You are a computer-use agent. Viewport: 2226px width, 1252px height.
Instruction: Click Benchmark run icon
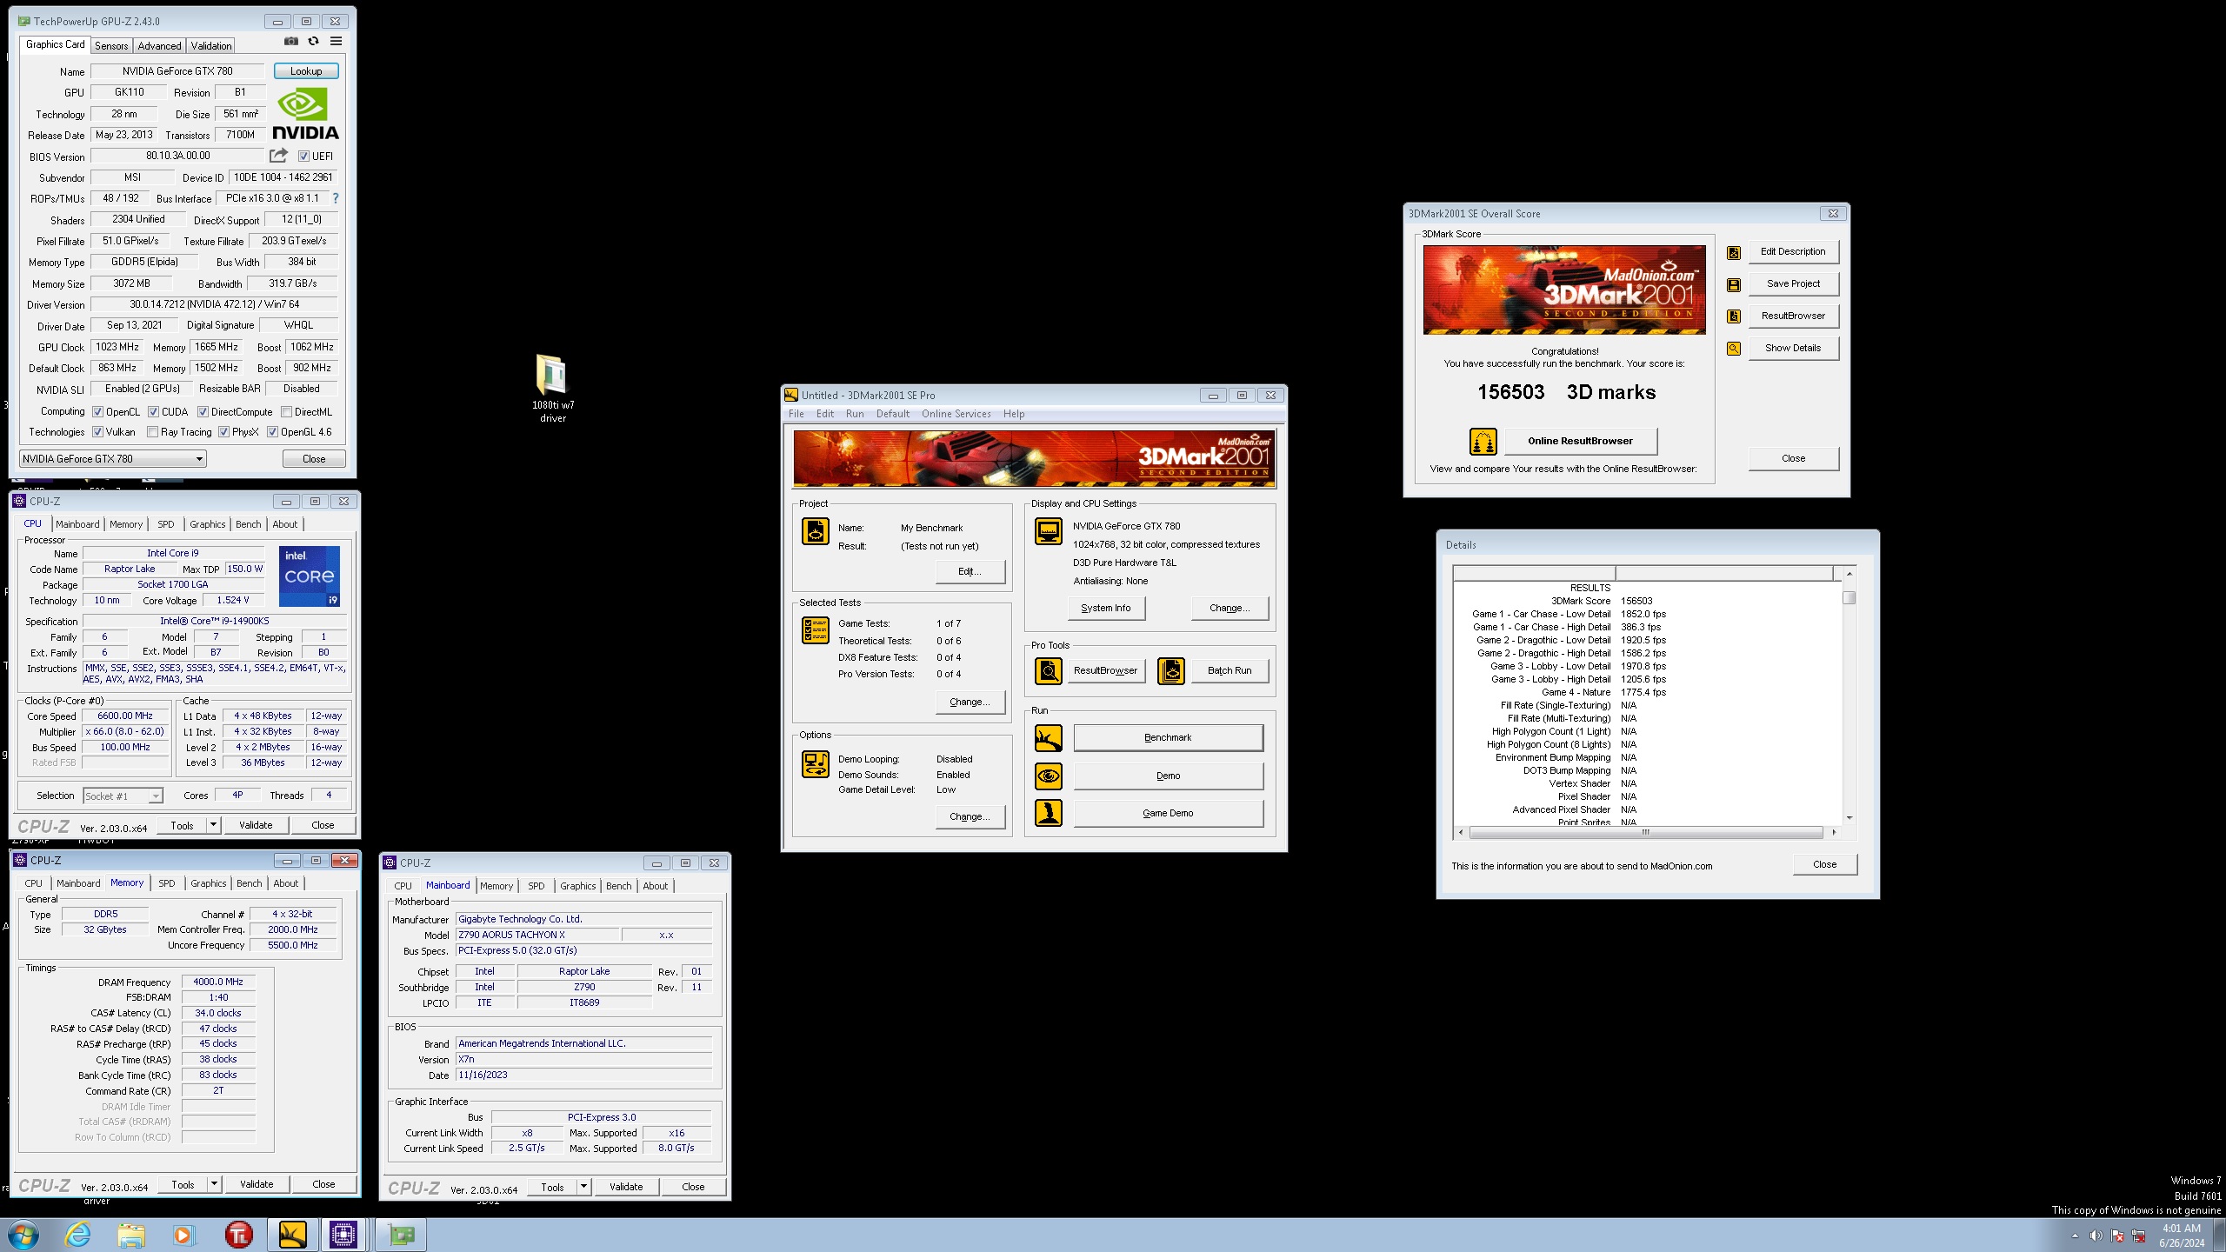click(x=1049, y=738)
